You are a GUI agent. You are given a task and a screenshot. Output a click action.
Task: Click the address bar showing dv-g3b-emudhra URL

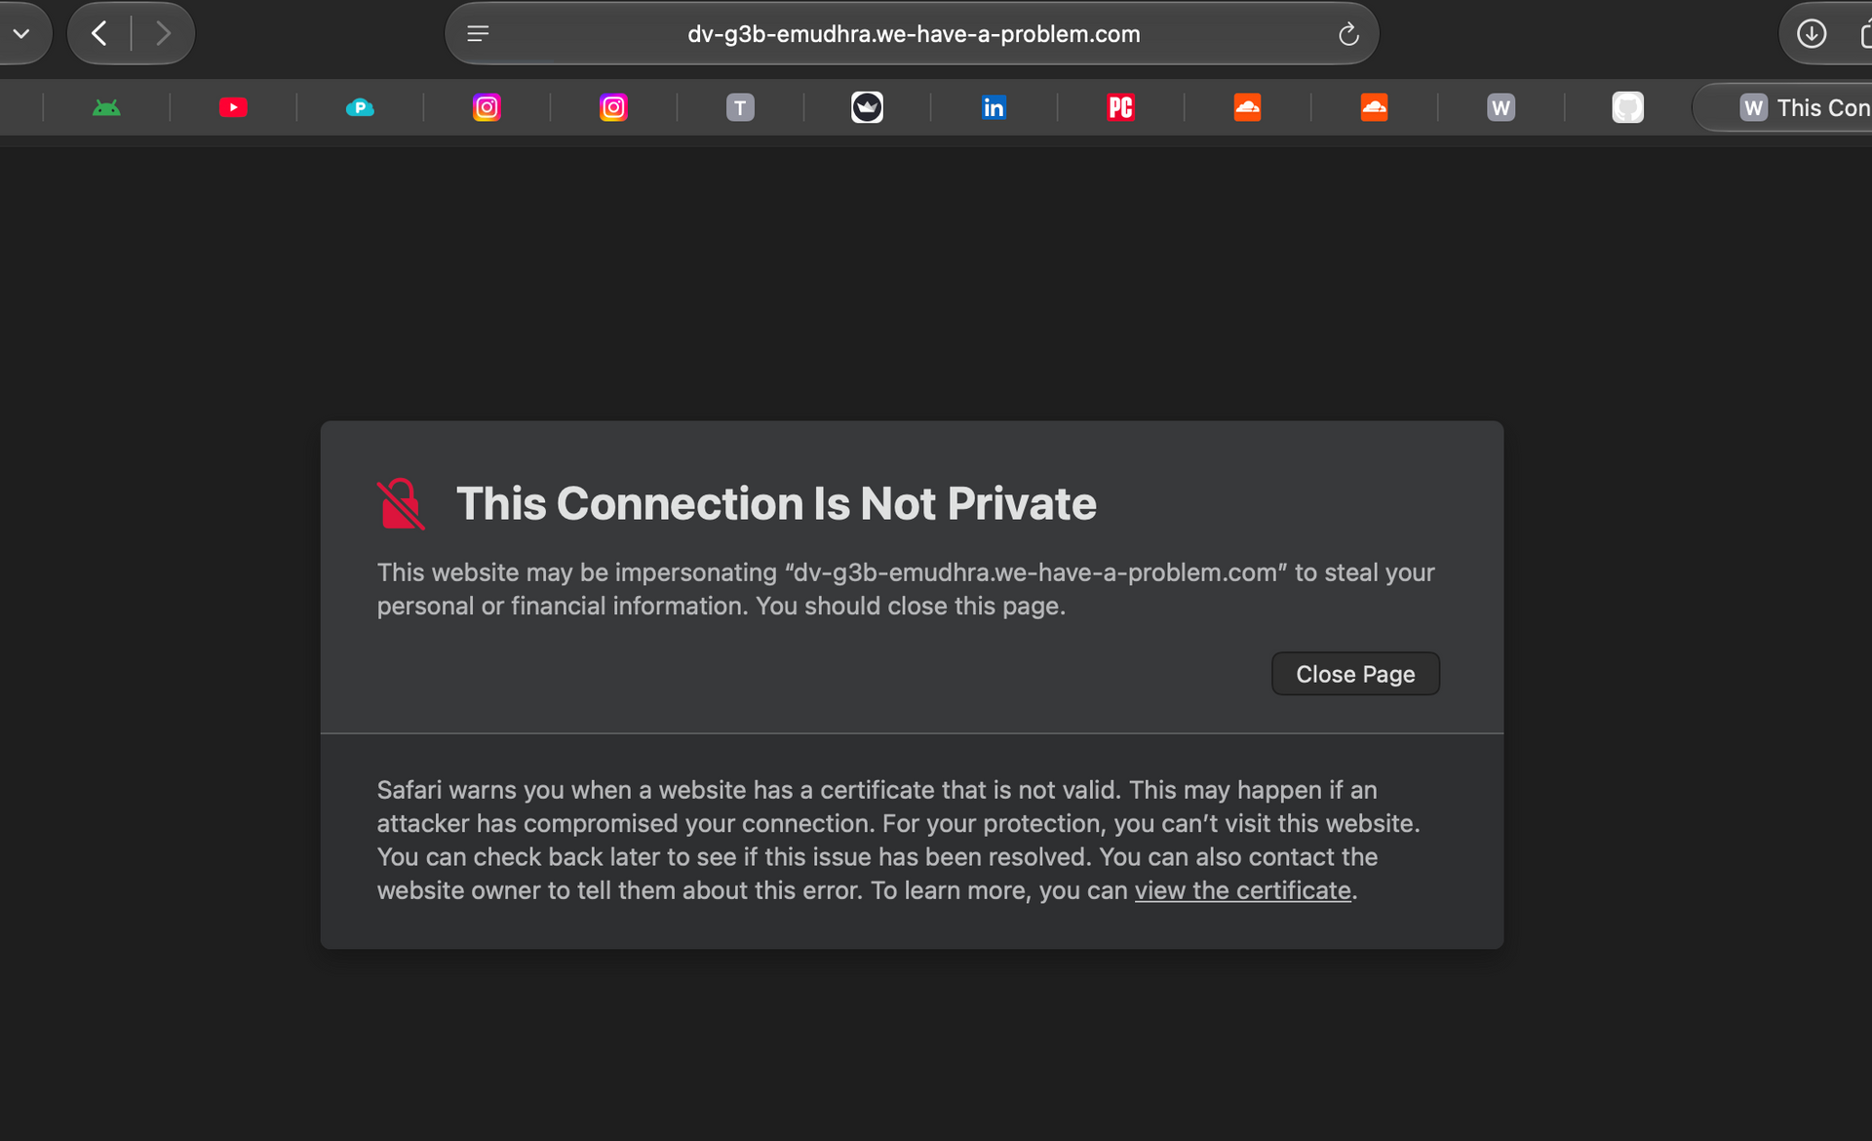click(x=913, y=34)
